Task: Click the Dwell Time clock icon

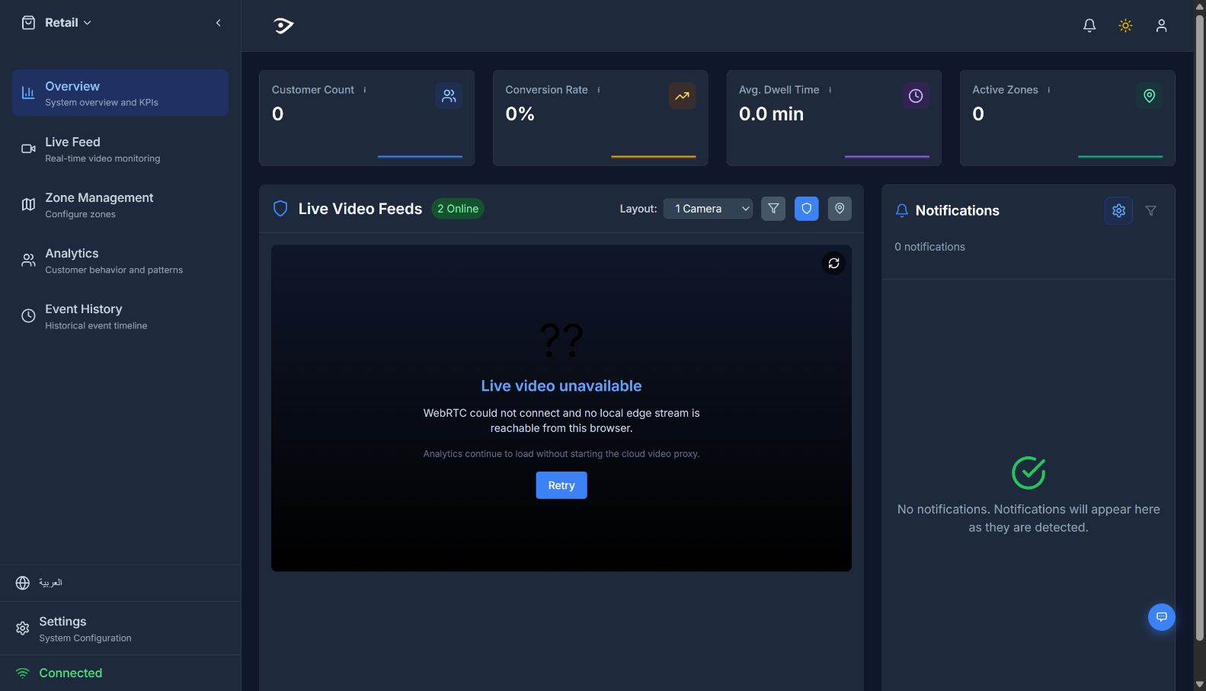Action: tap(916, 96)
